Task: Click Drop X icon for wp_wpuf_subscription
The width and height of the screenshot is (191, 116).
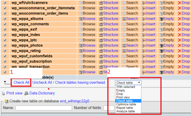Action: click(x=180, y=62)
